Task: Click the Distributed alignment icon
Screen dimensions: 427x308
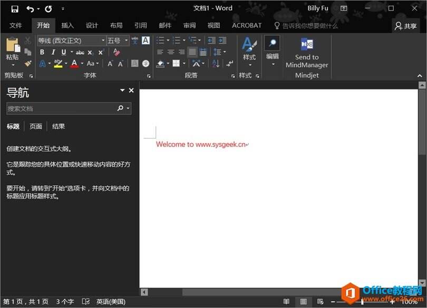Action: click(203, 52)
